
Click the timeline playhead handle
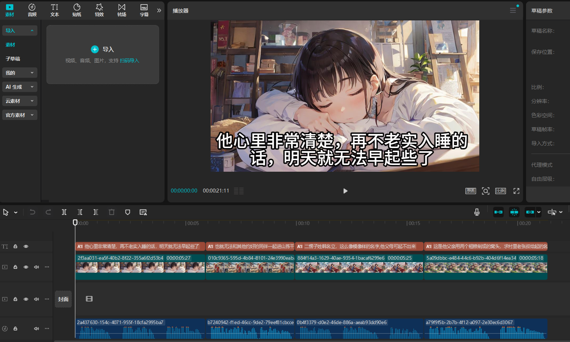click(75, 222)
